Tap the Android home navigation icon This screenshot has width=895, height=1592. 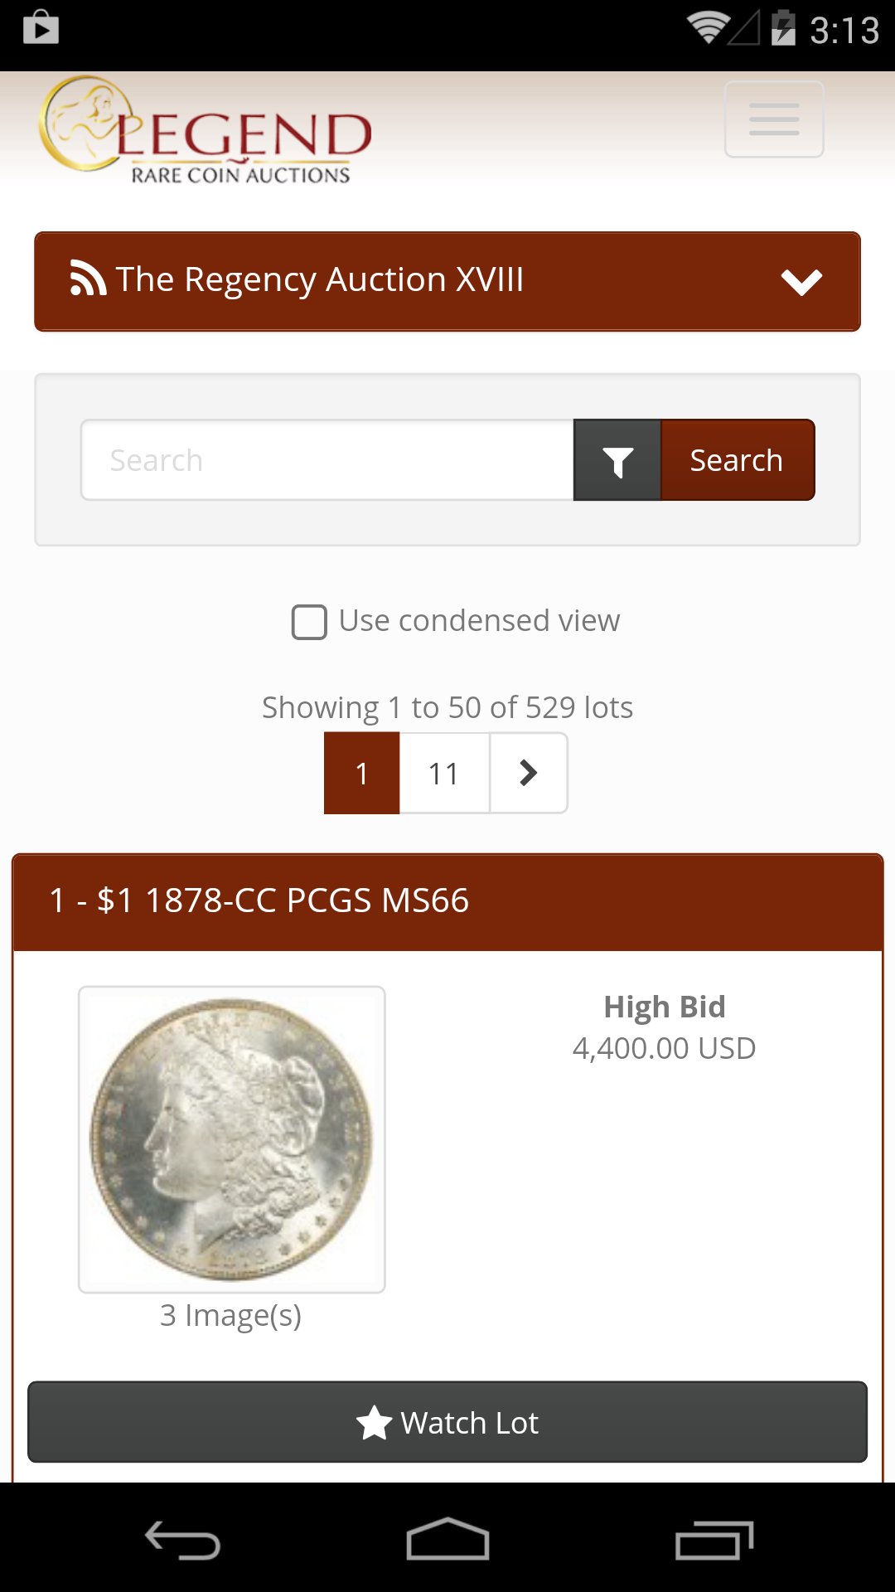[x=447, y=1540]
